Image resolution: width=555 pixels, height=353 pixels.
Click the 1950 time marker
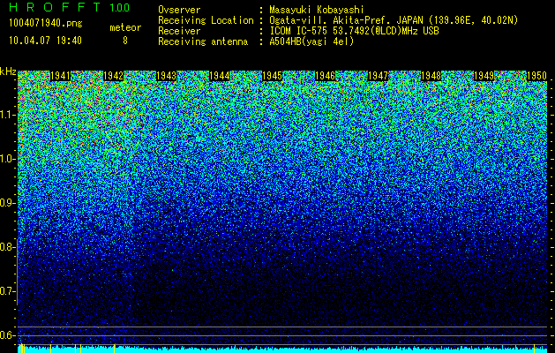[537, 76]
